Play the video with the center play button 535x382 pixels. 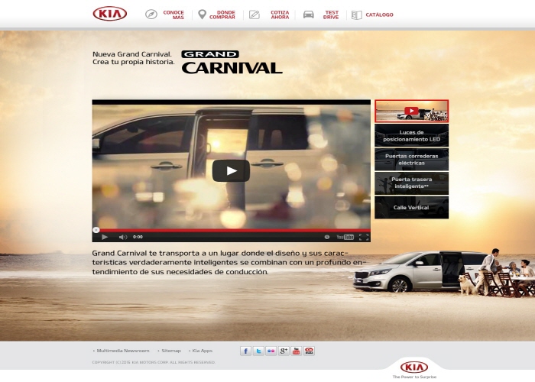click(x=231, y=171)
